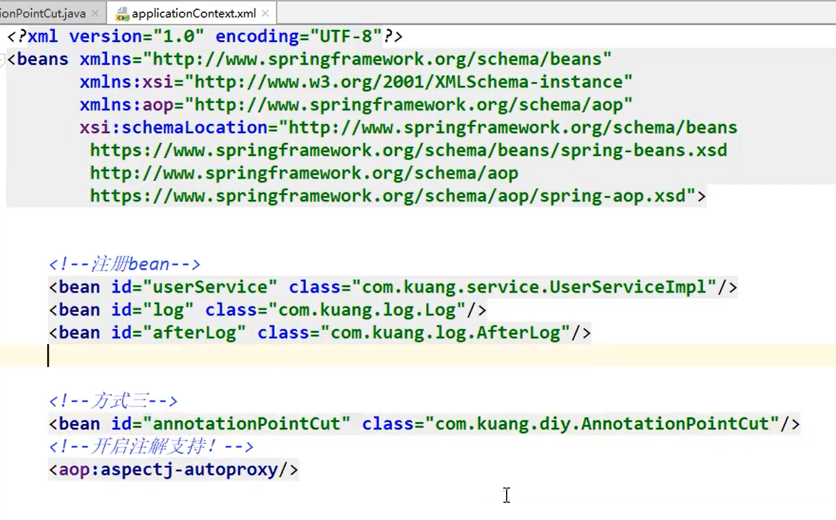The width and height of the screenshot is (836, 520).
Task: Click the annotationPointCut bean id value
Action: click(246, 424)
